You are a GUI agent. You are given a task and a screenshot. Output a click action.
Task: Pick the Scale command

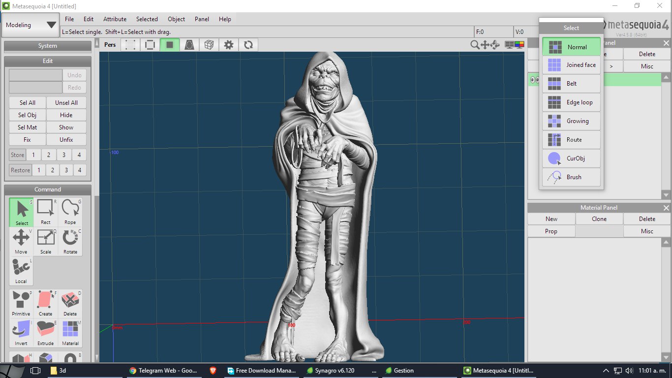tap(46, 242)
